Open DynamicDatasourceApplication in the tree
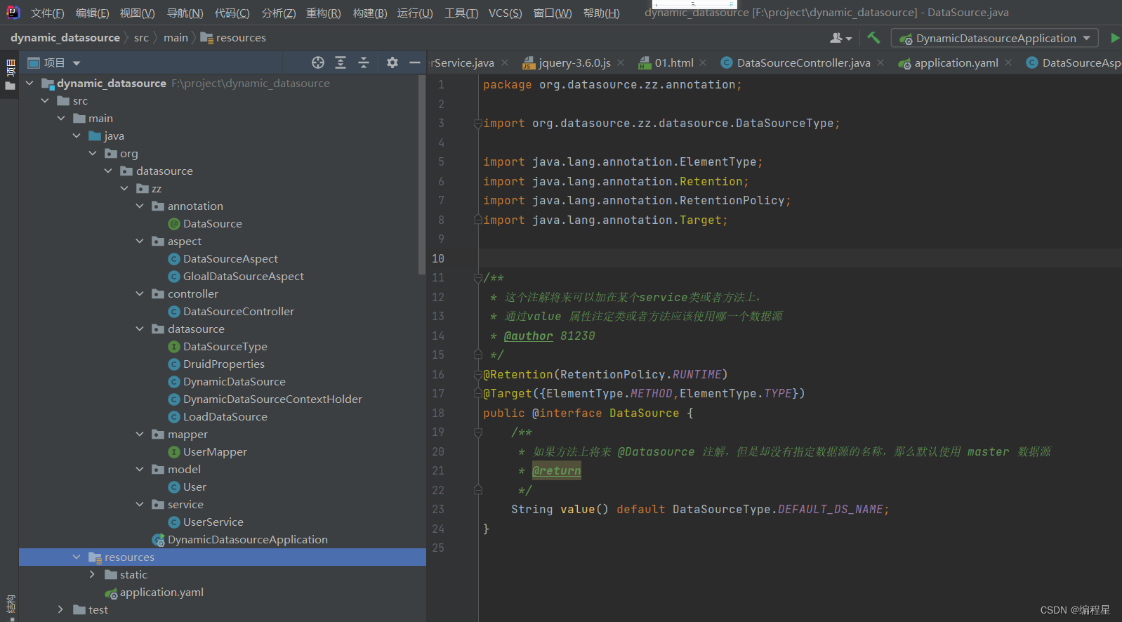The image size is (1122, 622). pyautogui.click(x=247, y=539)
